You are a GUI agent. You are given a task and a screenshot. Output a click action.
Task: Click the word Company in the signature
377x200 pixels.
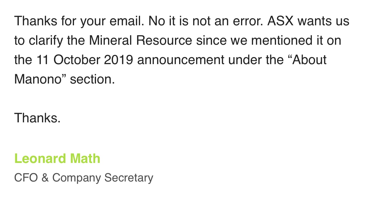[77, 178]
